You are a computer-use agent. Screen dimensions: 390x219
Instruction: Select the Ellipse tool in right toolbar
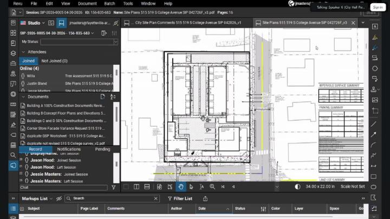pos(374,187)
